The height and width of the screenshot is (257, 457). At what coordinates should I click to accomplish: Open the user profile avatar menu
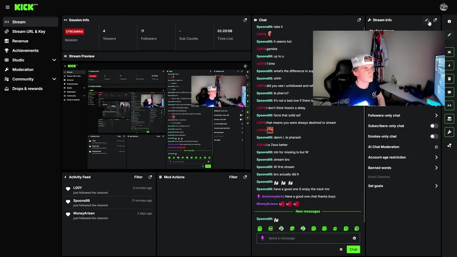click(444, 7)
